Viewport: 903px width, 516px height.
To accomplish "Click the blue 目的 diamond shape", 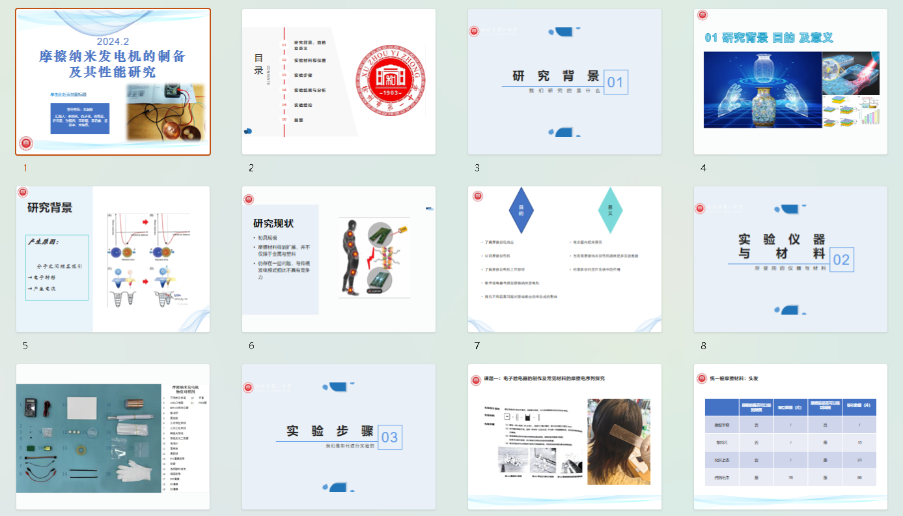I will click(521, 210).
